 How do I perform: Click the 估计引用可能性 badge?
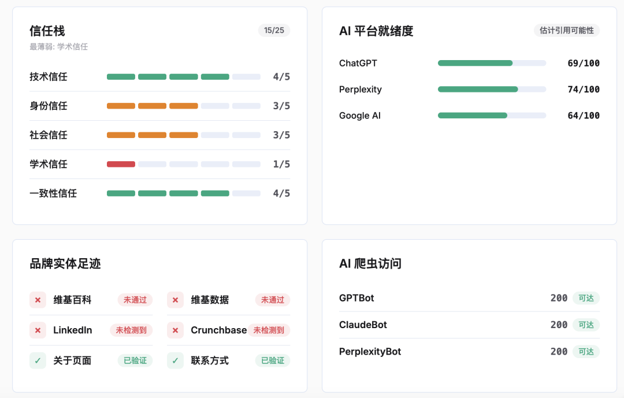[x=566, y=30]
